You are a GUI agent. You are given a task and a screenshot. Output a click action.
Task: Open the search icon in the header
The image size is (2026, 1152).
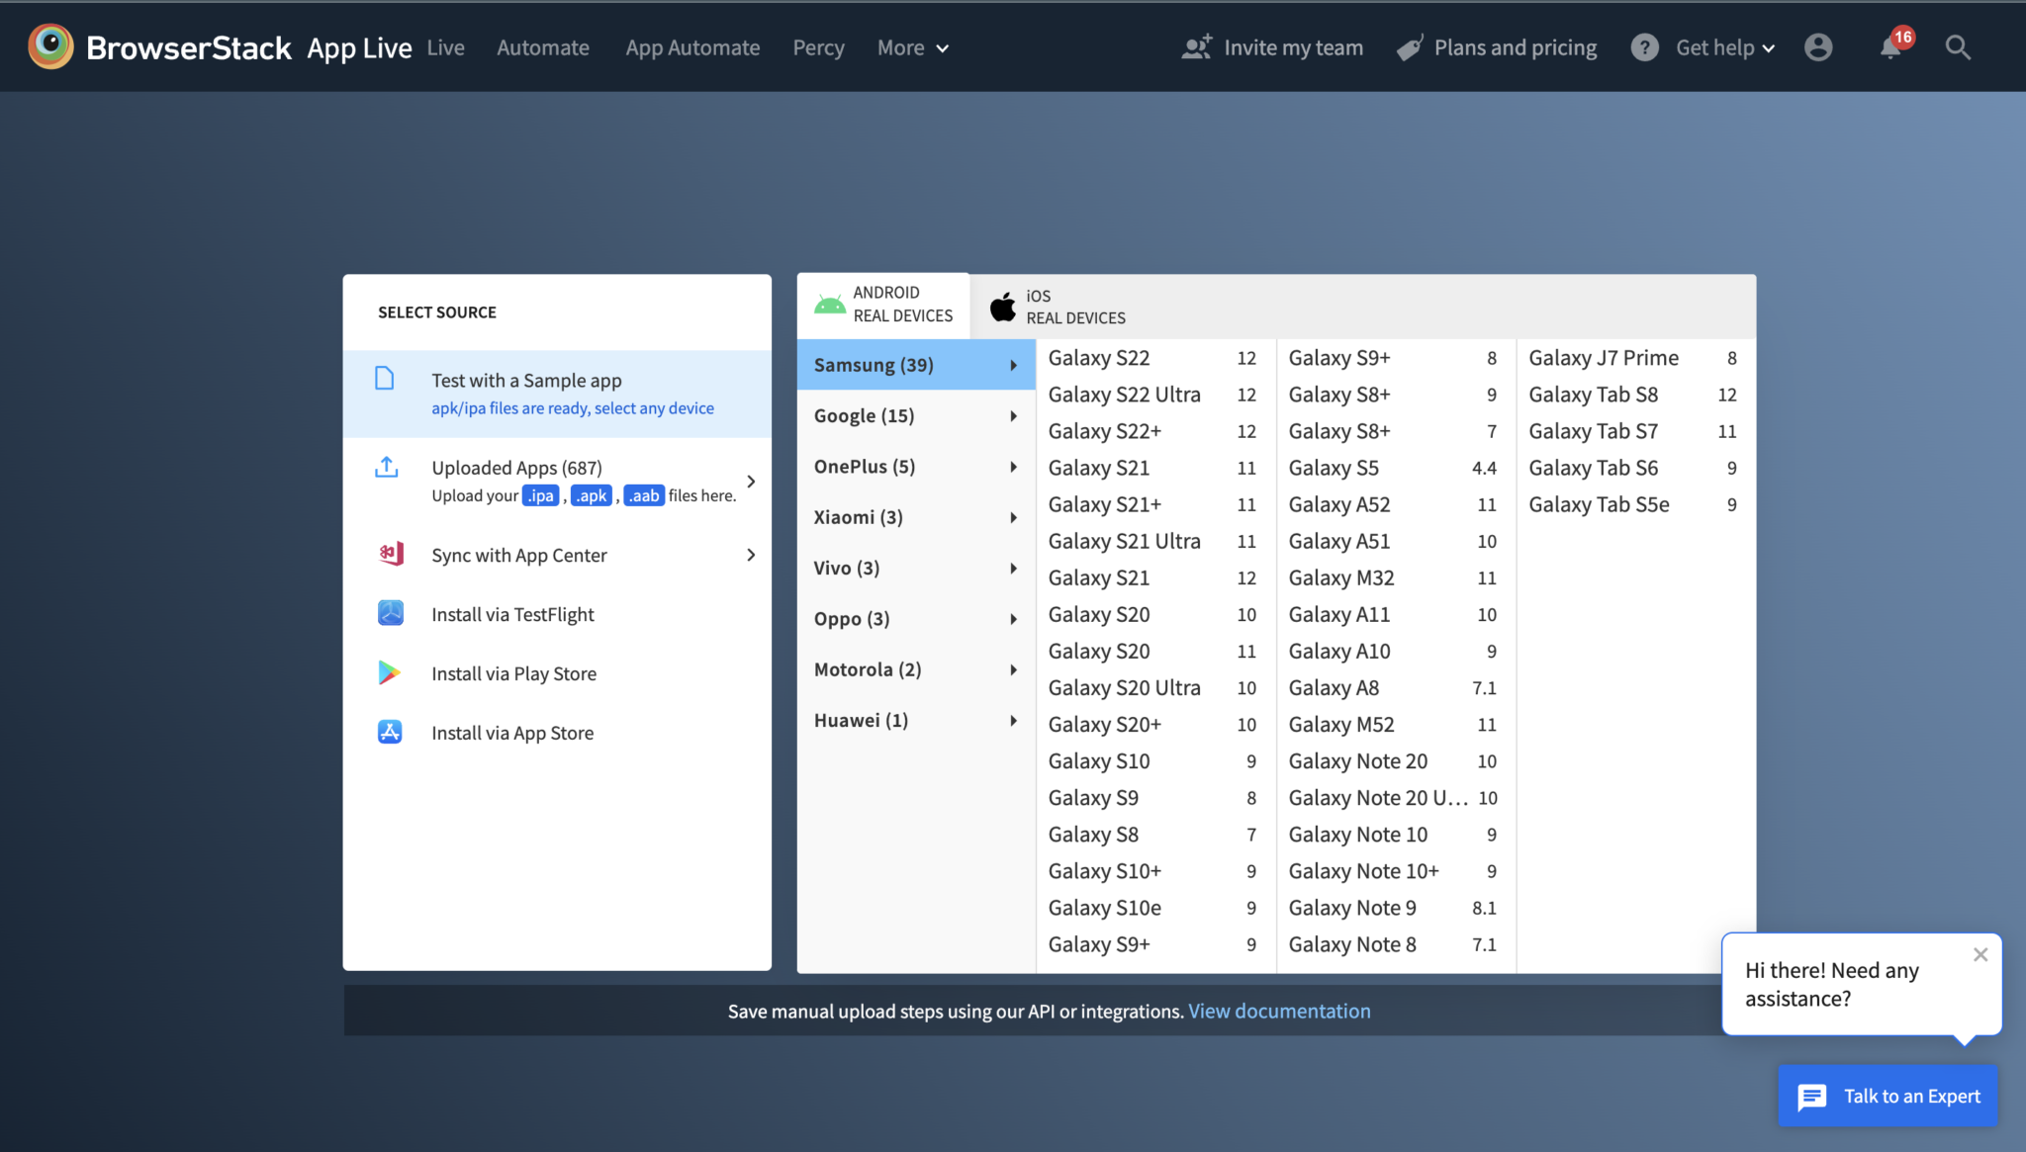1958,46
